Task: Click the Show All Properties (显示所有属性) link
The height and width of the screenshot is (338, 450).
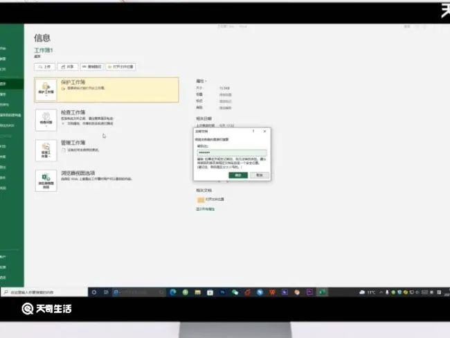Action: click(x=205, y=209)
